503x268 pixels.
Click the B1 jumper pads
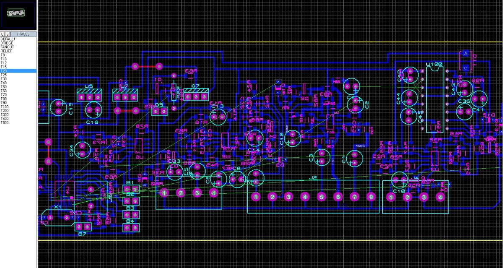(x=131, y=190)
